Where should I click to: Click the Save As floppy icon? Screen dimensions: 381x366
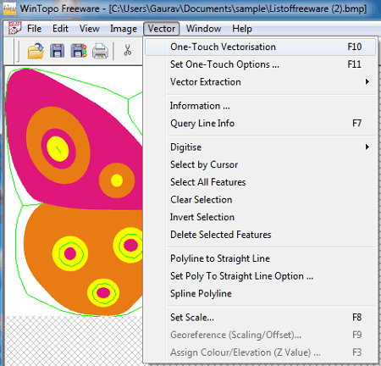pos(79,51)
